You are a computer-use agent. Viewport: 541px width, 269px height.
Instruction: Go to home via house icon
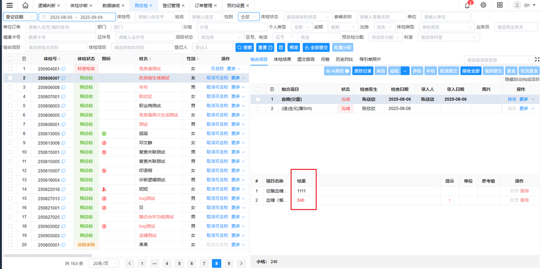click(x=25, y=5)
